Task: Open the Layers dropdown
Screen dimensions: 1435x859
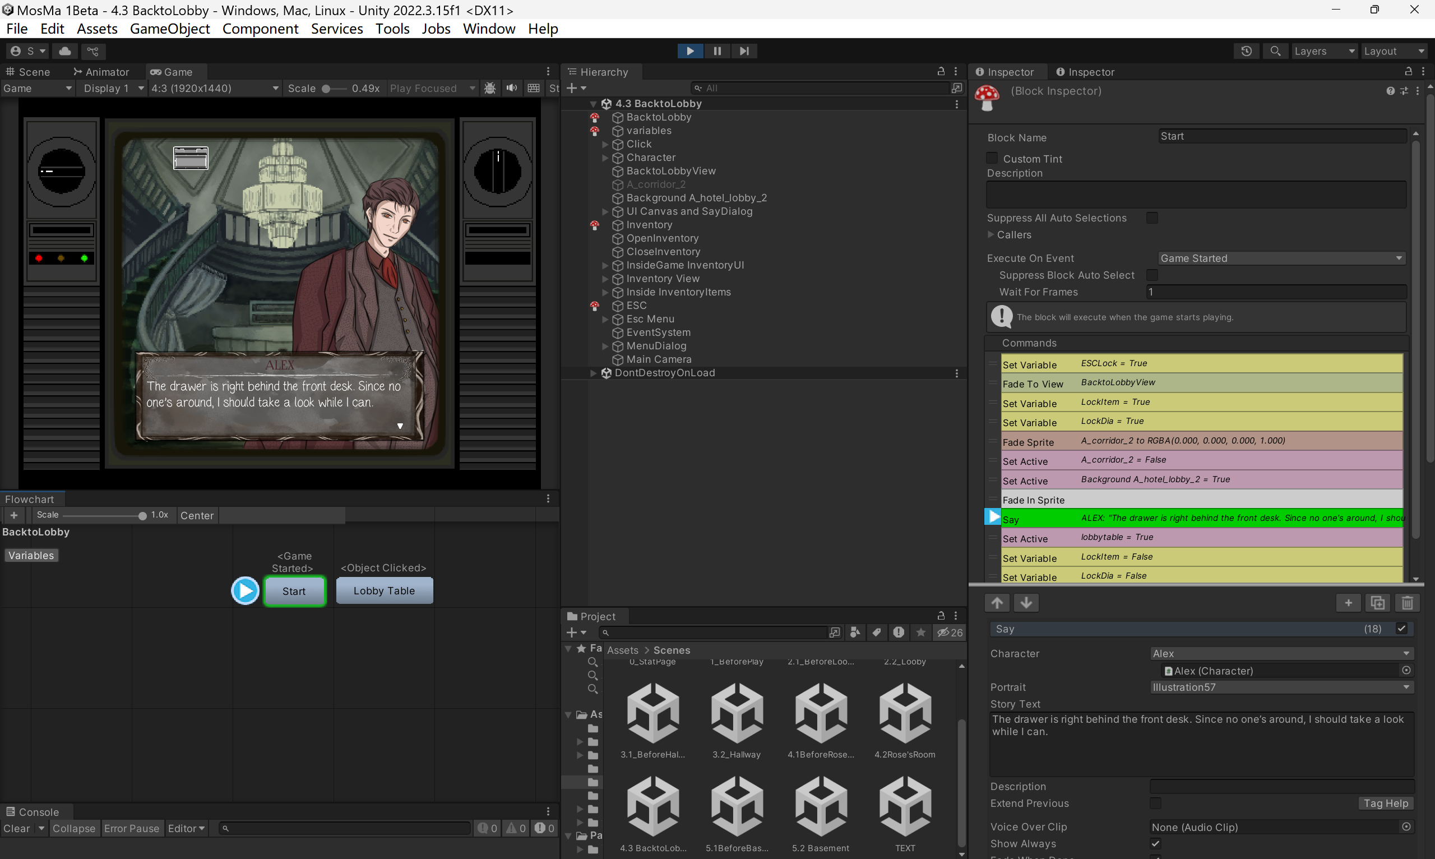Action: 1324,51
